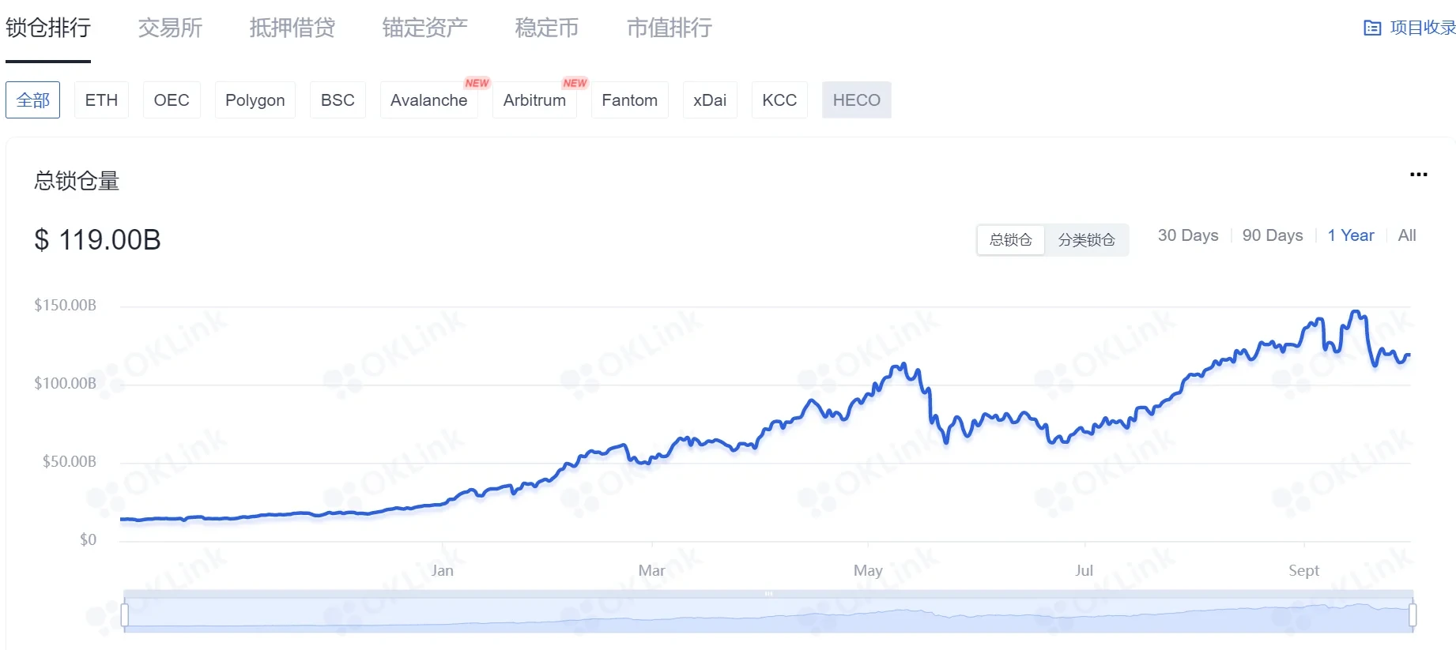Switch chart to 分类锁仓 view
Screen dimensions: 1456x650
[x=1086, y=239]
